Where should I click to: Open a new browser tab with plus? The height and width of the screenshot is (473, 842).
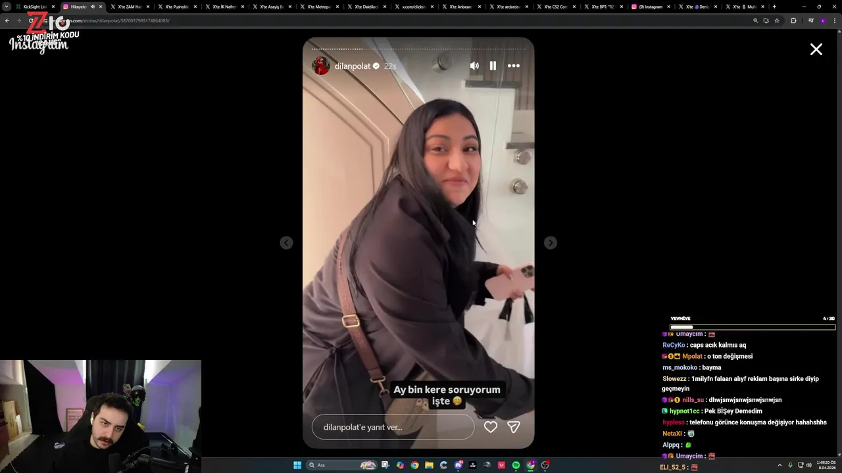coord(774,7)
